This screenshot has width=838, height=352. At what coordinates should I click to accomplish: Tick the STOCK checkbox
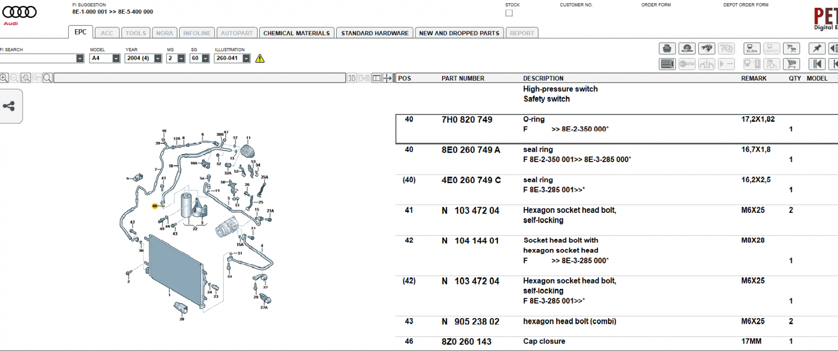[509, 13]
